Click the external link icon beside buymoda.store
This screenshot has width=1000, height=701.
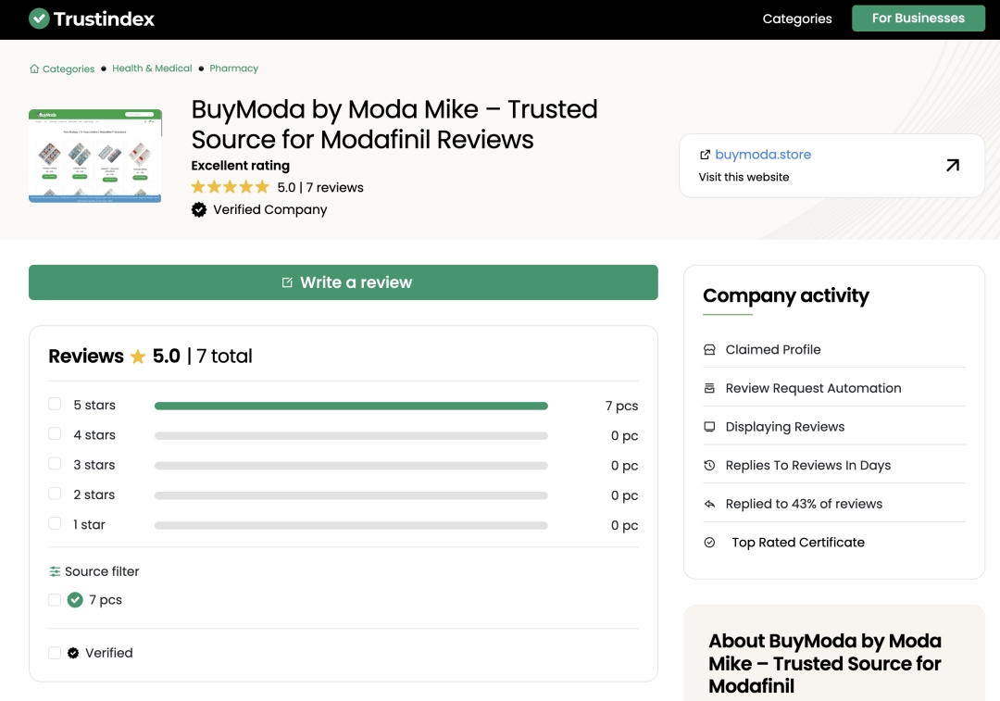[705, 155]
